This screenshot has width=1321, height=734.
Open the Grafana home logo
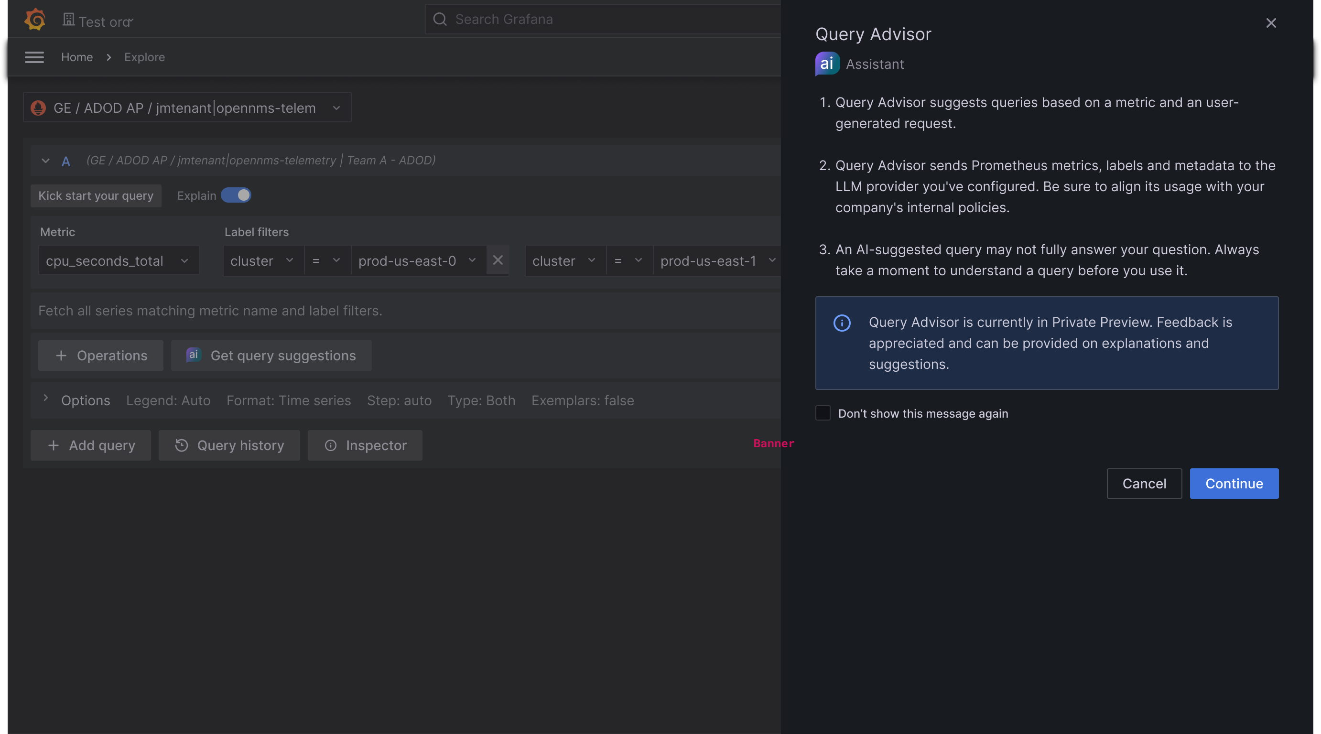click(x=34, y=19)
